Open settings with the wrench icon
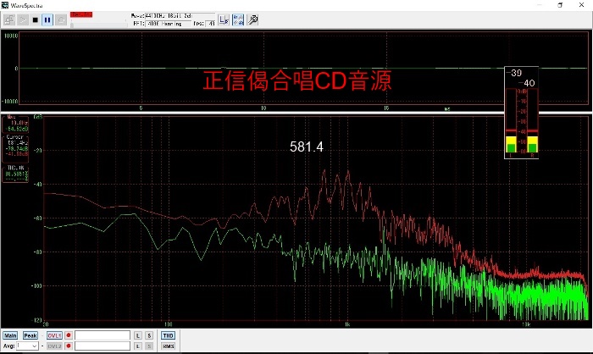This screenshot has width=593, height=354. (252, 19)
